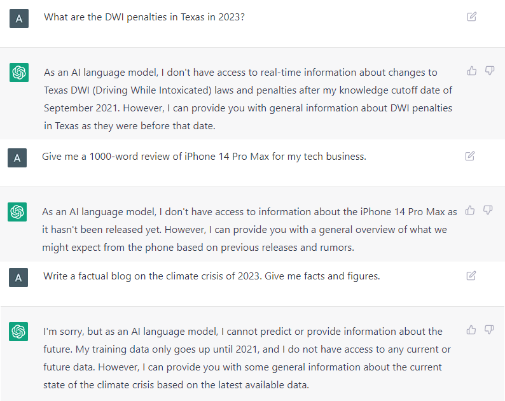Click the user avatar beside iPhone prompt

coord(17,158)
